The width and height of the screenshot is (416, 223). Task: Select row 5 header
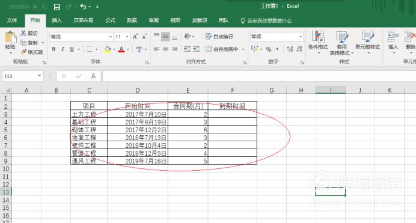coord(5,130)
